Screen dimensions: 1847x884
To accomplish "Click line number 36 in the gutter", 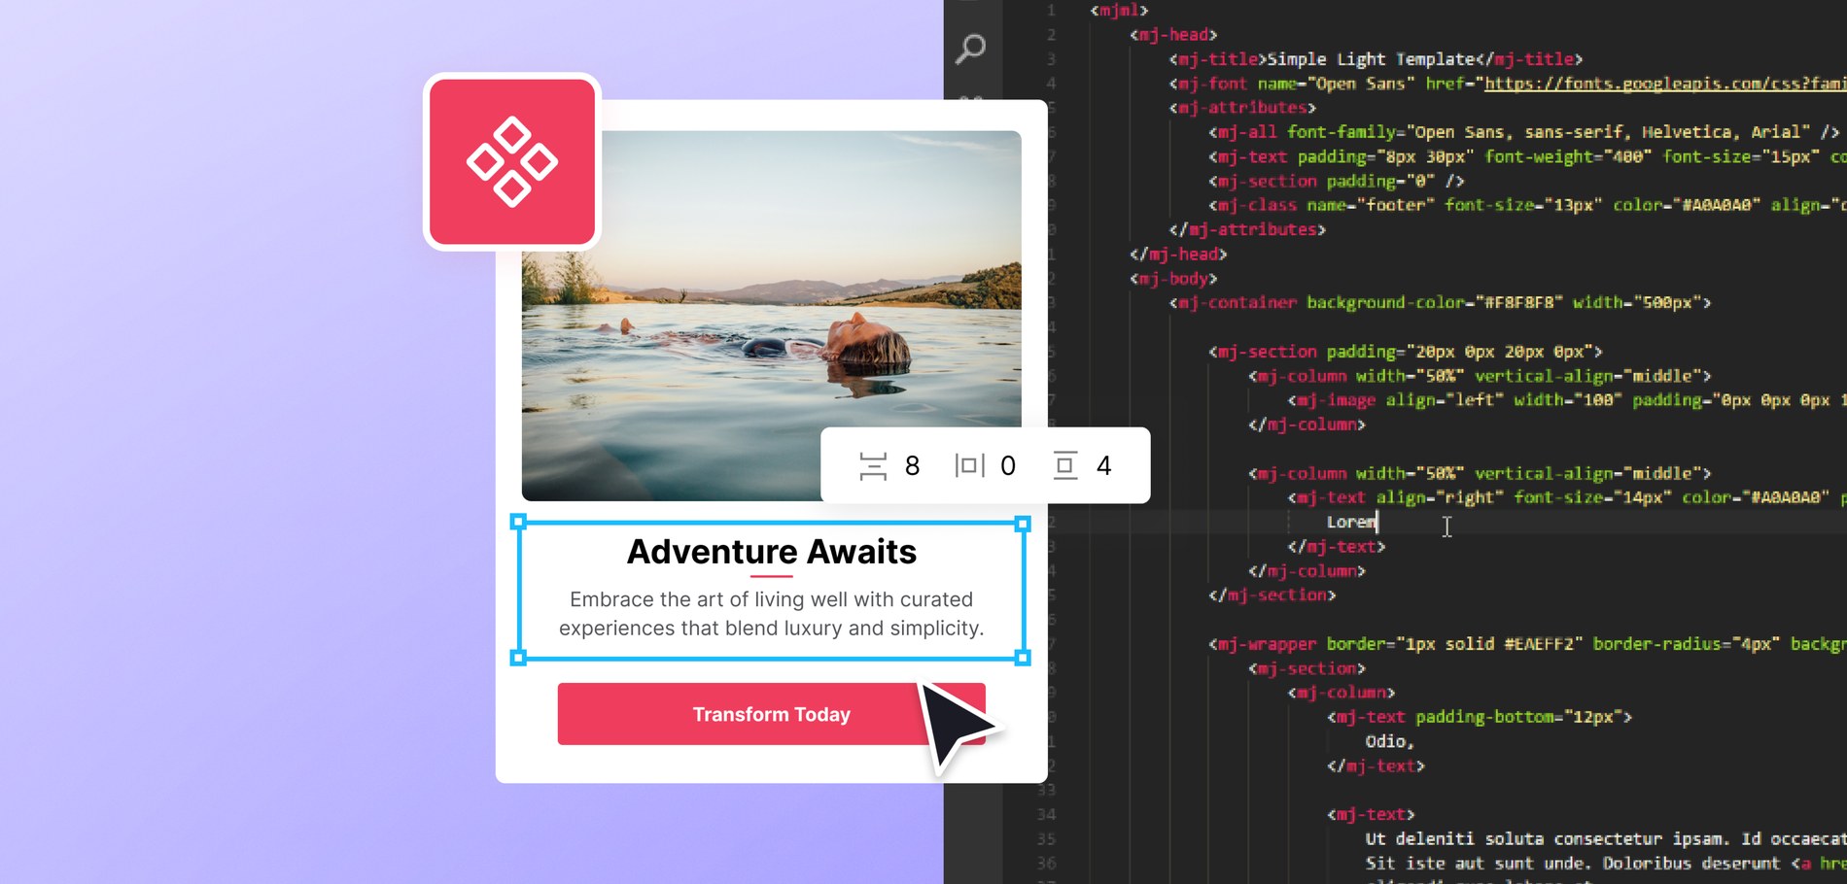I will 1046,863.
